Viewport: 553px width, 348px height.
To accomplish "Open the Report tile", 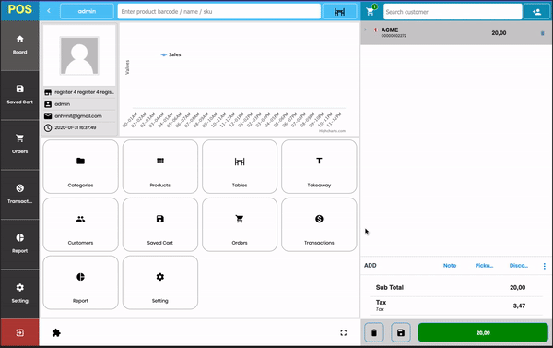I will [x=80, y=282].
